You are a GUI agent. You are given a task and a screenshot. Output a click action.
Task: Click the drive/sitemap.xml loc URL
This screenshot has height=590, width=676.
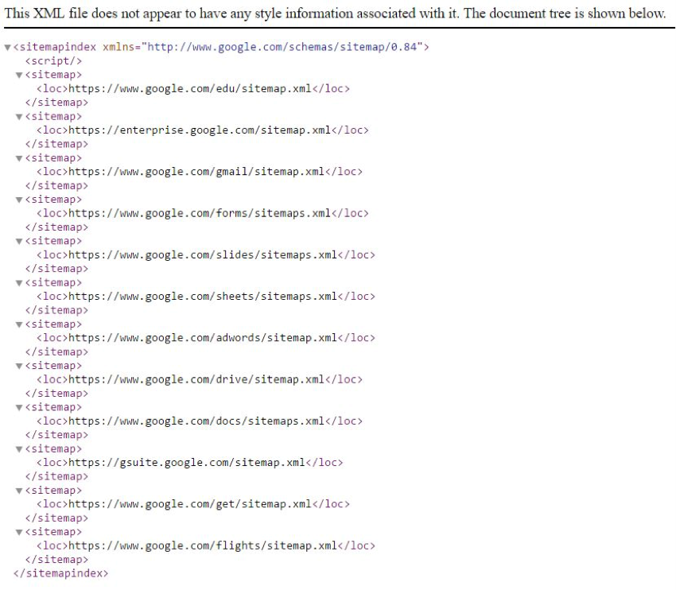click(x=196, y=380)
